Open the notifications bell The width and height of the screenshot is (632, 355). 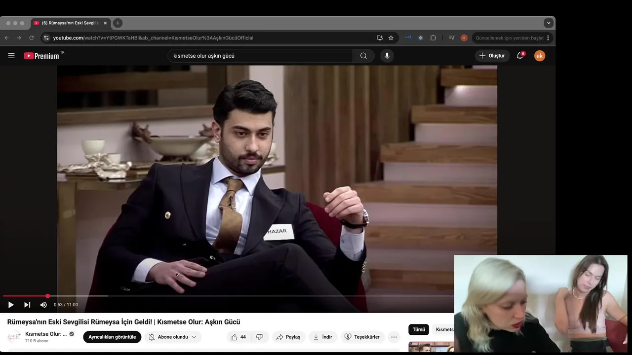pyautogui.click(x=520, y=56)
